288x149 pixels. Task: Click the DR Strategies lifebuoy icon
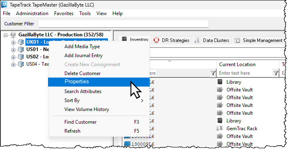point(156,40)
